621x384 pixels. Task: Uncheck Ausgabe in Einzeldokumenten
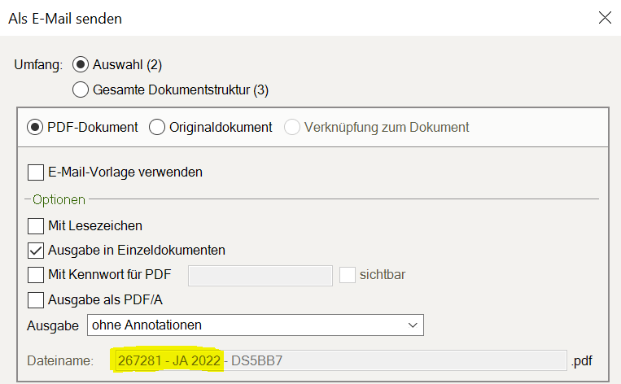pos(36,251)
